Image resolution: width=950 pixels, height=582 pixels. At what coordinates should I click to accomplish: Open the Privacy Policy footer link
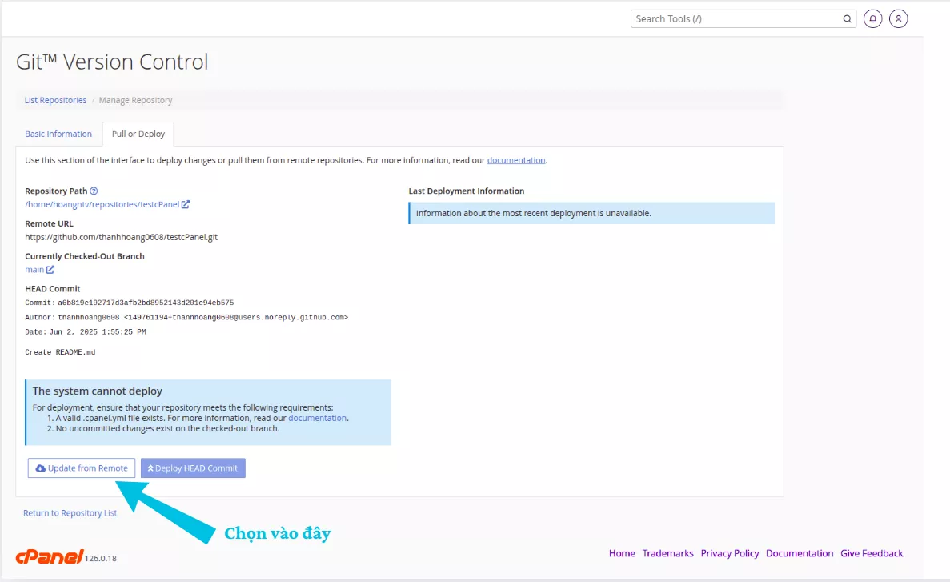pyautogui.click(x=729, y=553)
